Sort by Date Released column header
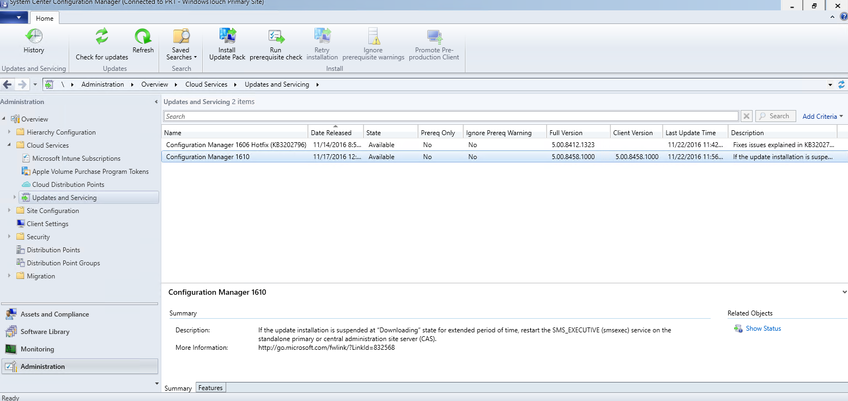This screenshot has width=848, height=401. [x=336, y=132]
